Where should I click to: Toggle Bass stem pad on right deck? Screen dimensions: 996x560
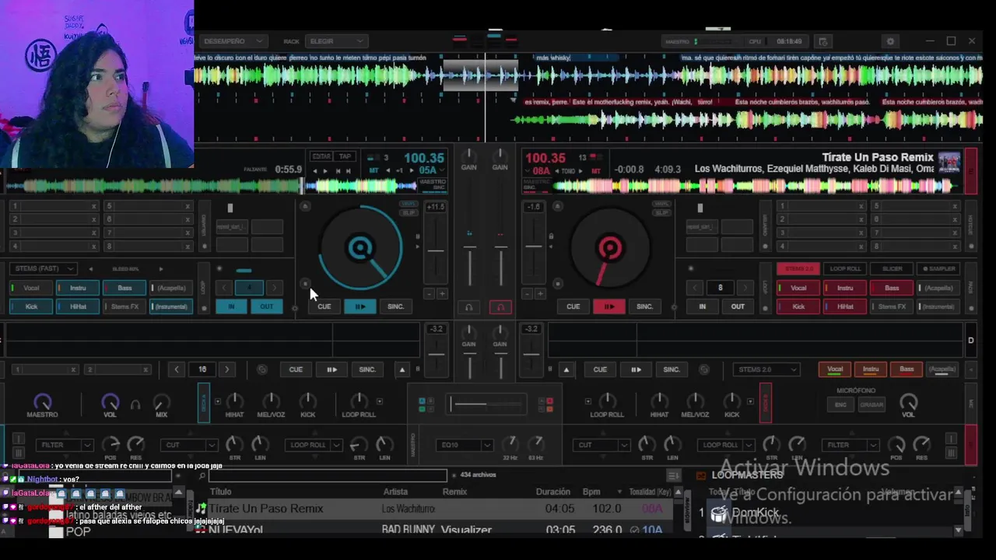click(892, 288)
